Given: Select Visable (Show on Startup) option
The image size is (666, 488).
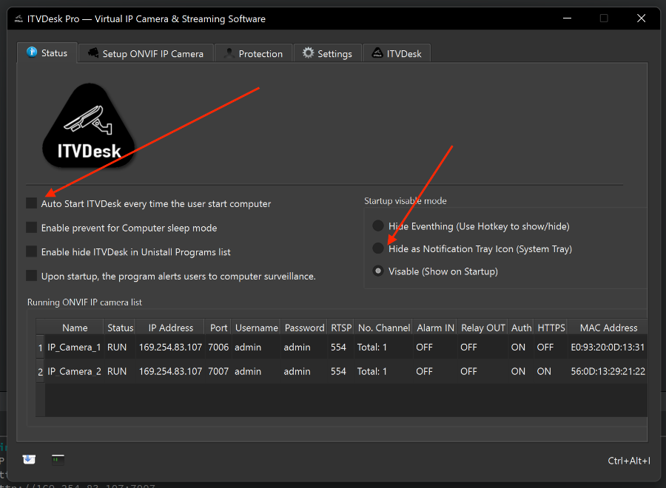Looking at the screenshot, I should point(378,271).
